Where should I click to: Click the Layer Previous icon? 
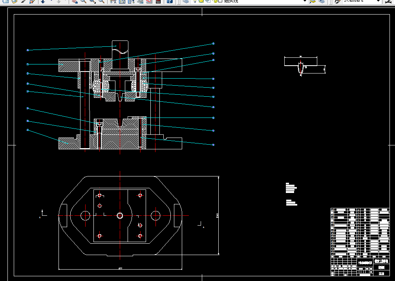click(322, 1)
